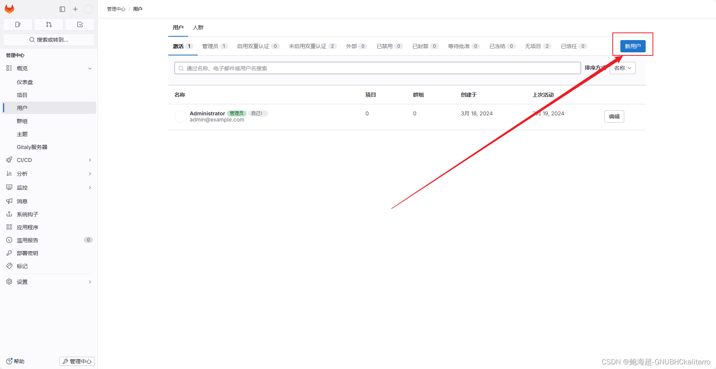Select the 启用双重认证 filter tab
The width and height of the screenshot is (716, 369).
point(258,46)
